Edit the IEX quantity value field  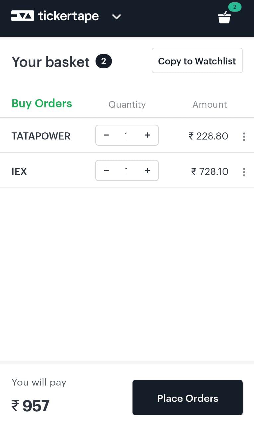pyautogui.click(x=127, y=171)
